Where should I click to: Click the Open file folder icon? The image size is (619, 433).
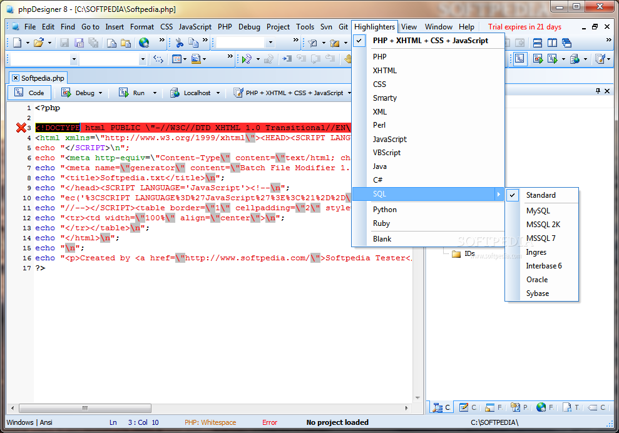(39, 42)
